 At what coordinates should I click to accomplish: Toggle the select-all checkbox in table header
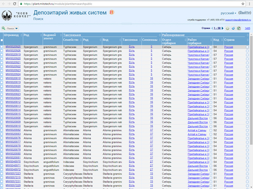pyautogui.click(x=2, y=40)
